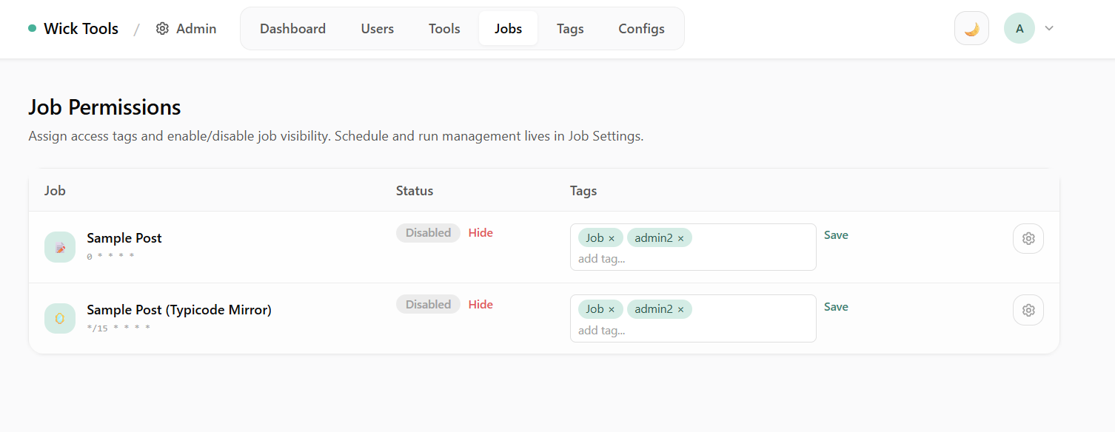Hide the Sample Post job

481,233
